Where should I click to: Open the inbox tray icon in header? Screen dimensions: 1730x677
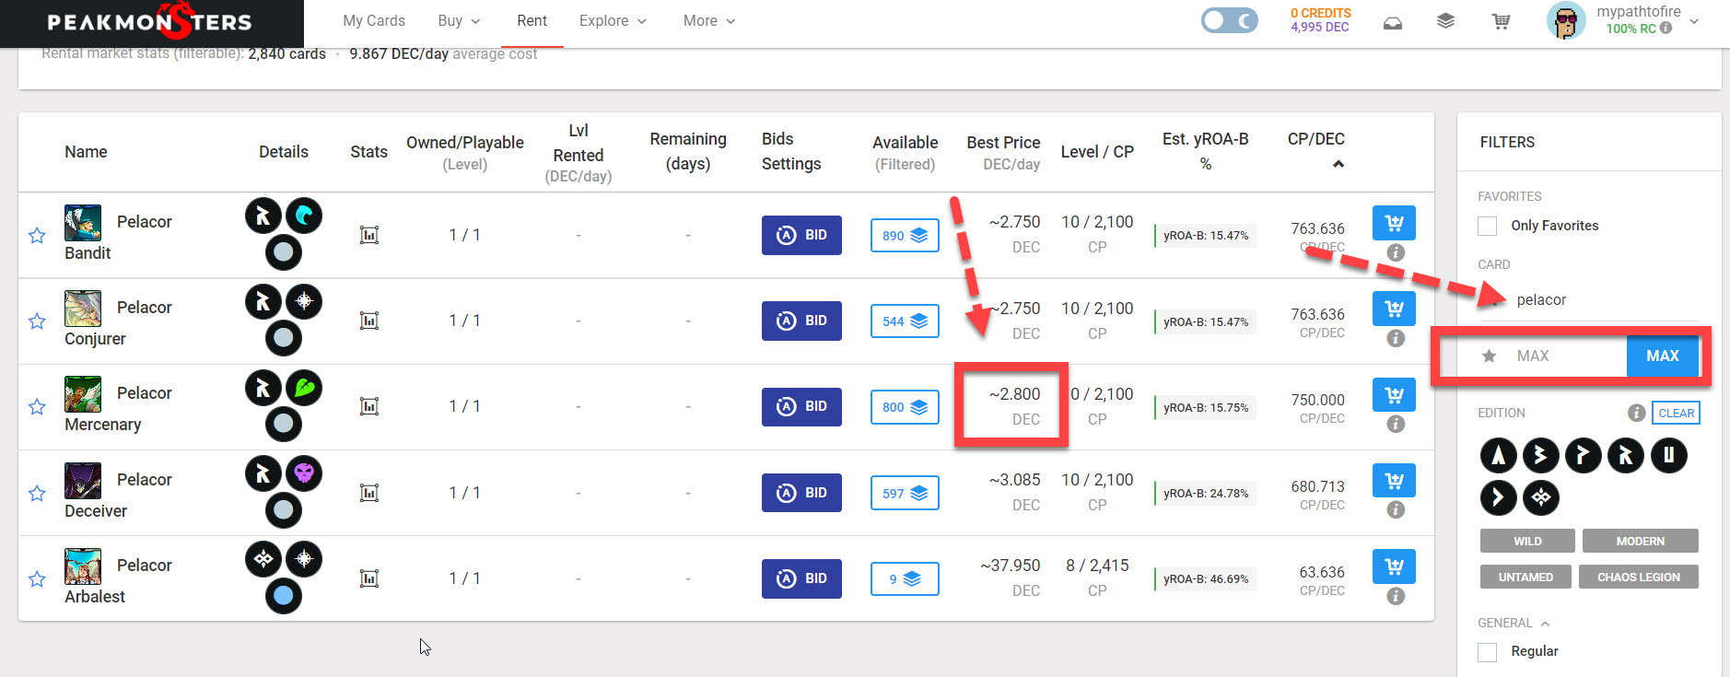(1393, 22)
